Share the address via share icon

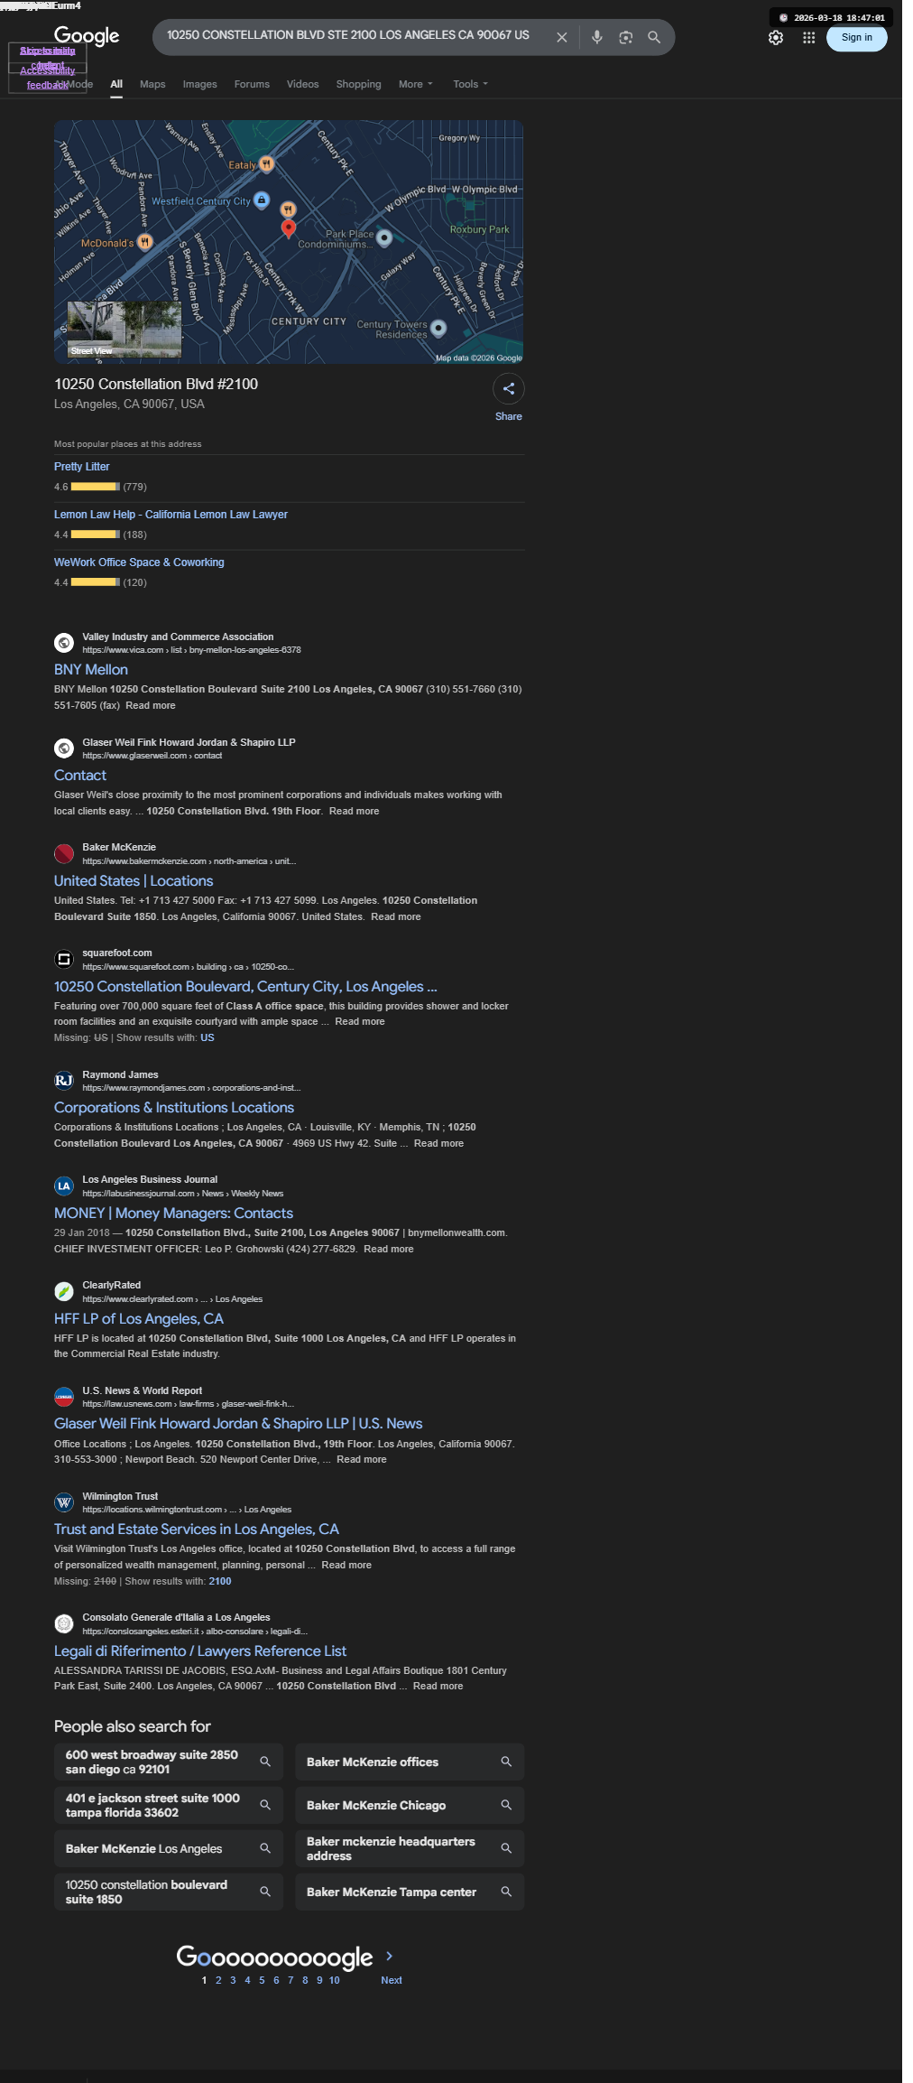coord(509,389)
